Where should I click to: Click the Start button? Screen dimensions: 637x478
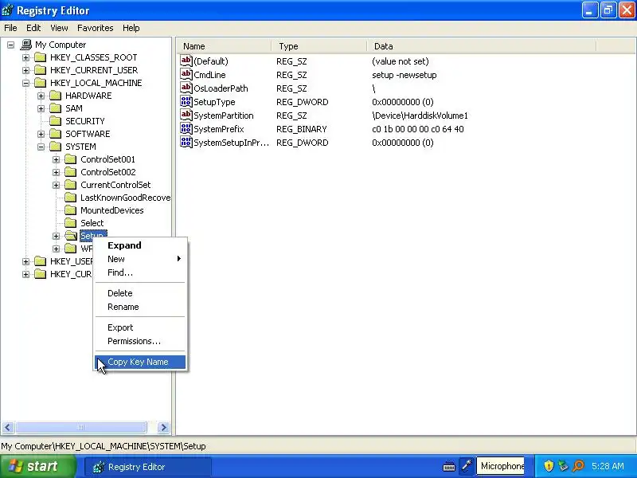[x=37, y=466]
